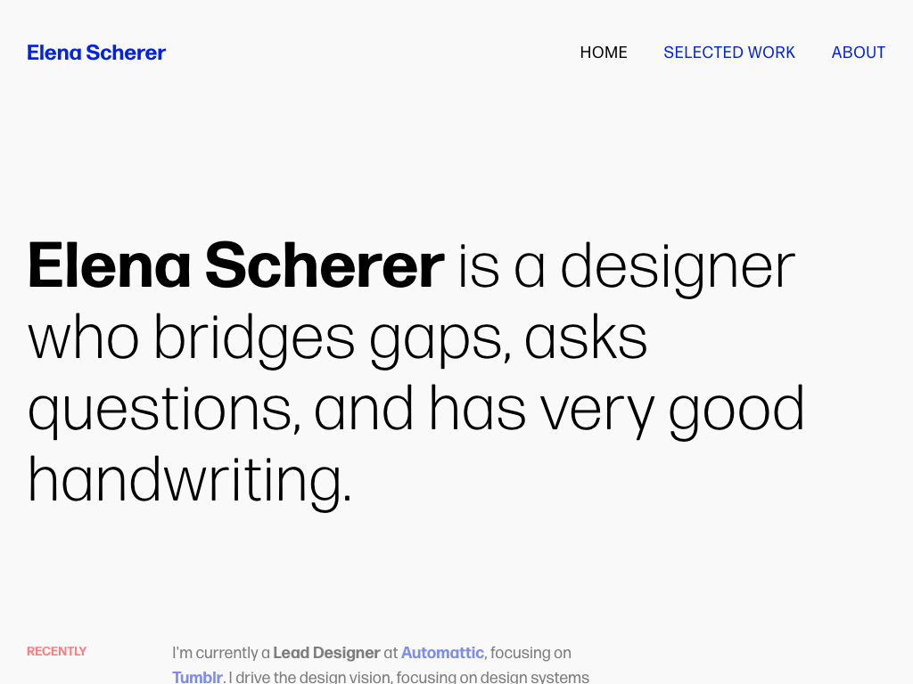Viewport: 913px width, 684px height.
Task: Open the Tumblr link
Action: click(196, 677)
